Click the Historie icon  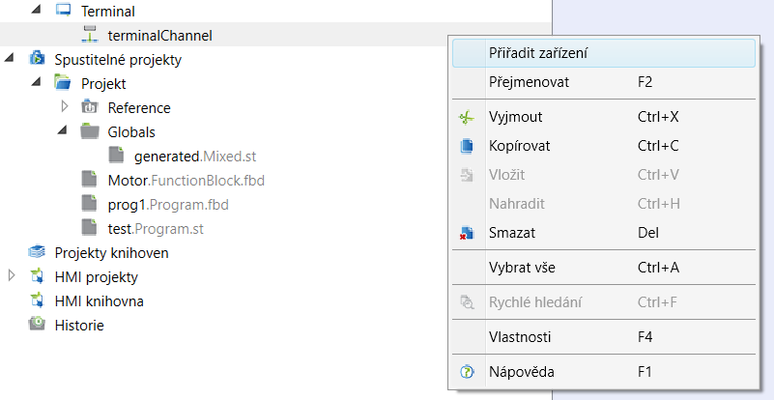pyautogui.click(x=37, y=325)
